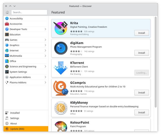161x135 pixels.
Task: Click the Settings sliders icon
Action: (7, 118)
